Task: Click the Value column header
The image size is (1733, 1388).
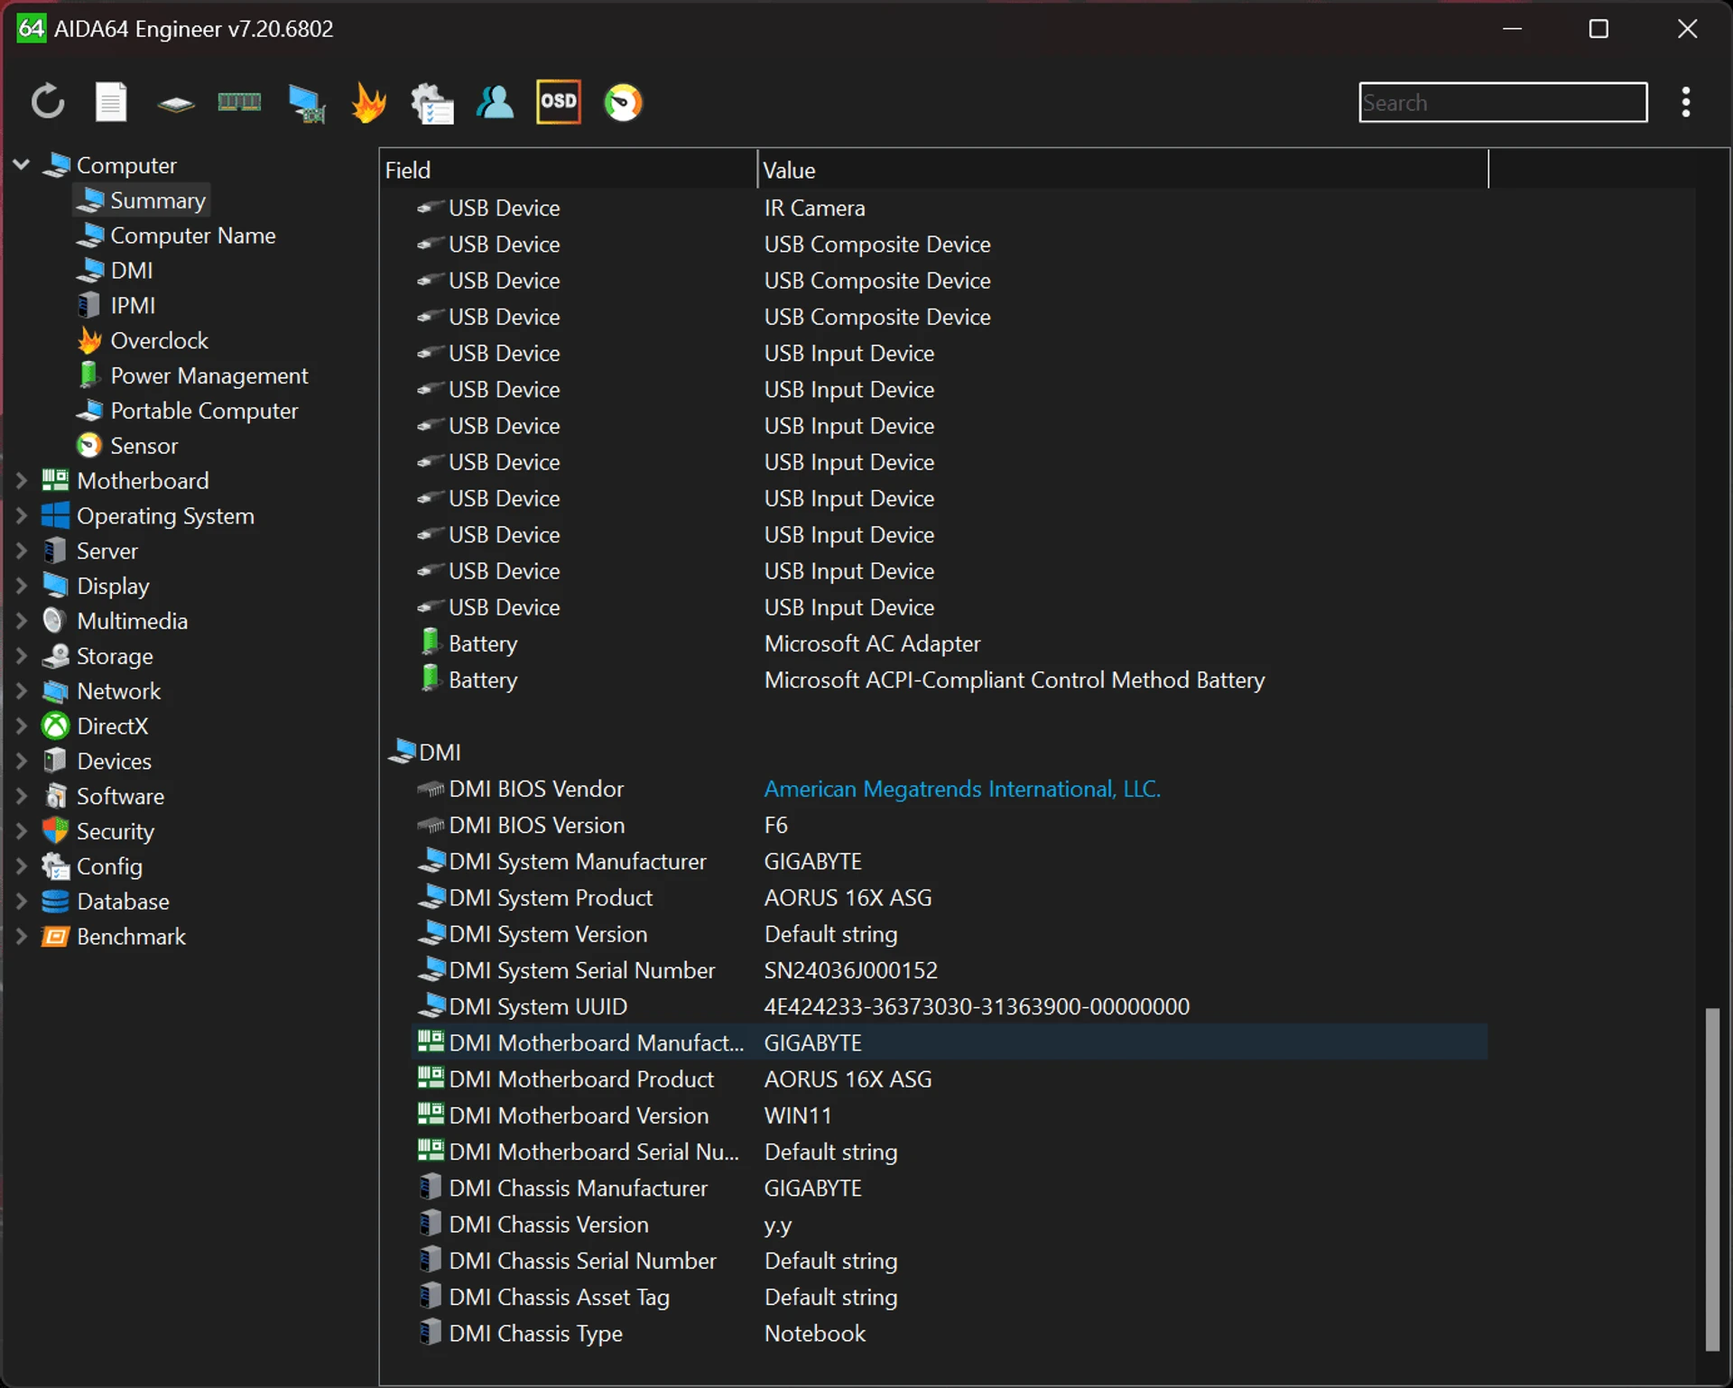Action: 1122,170
